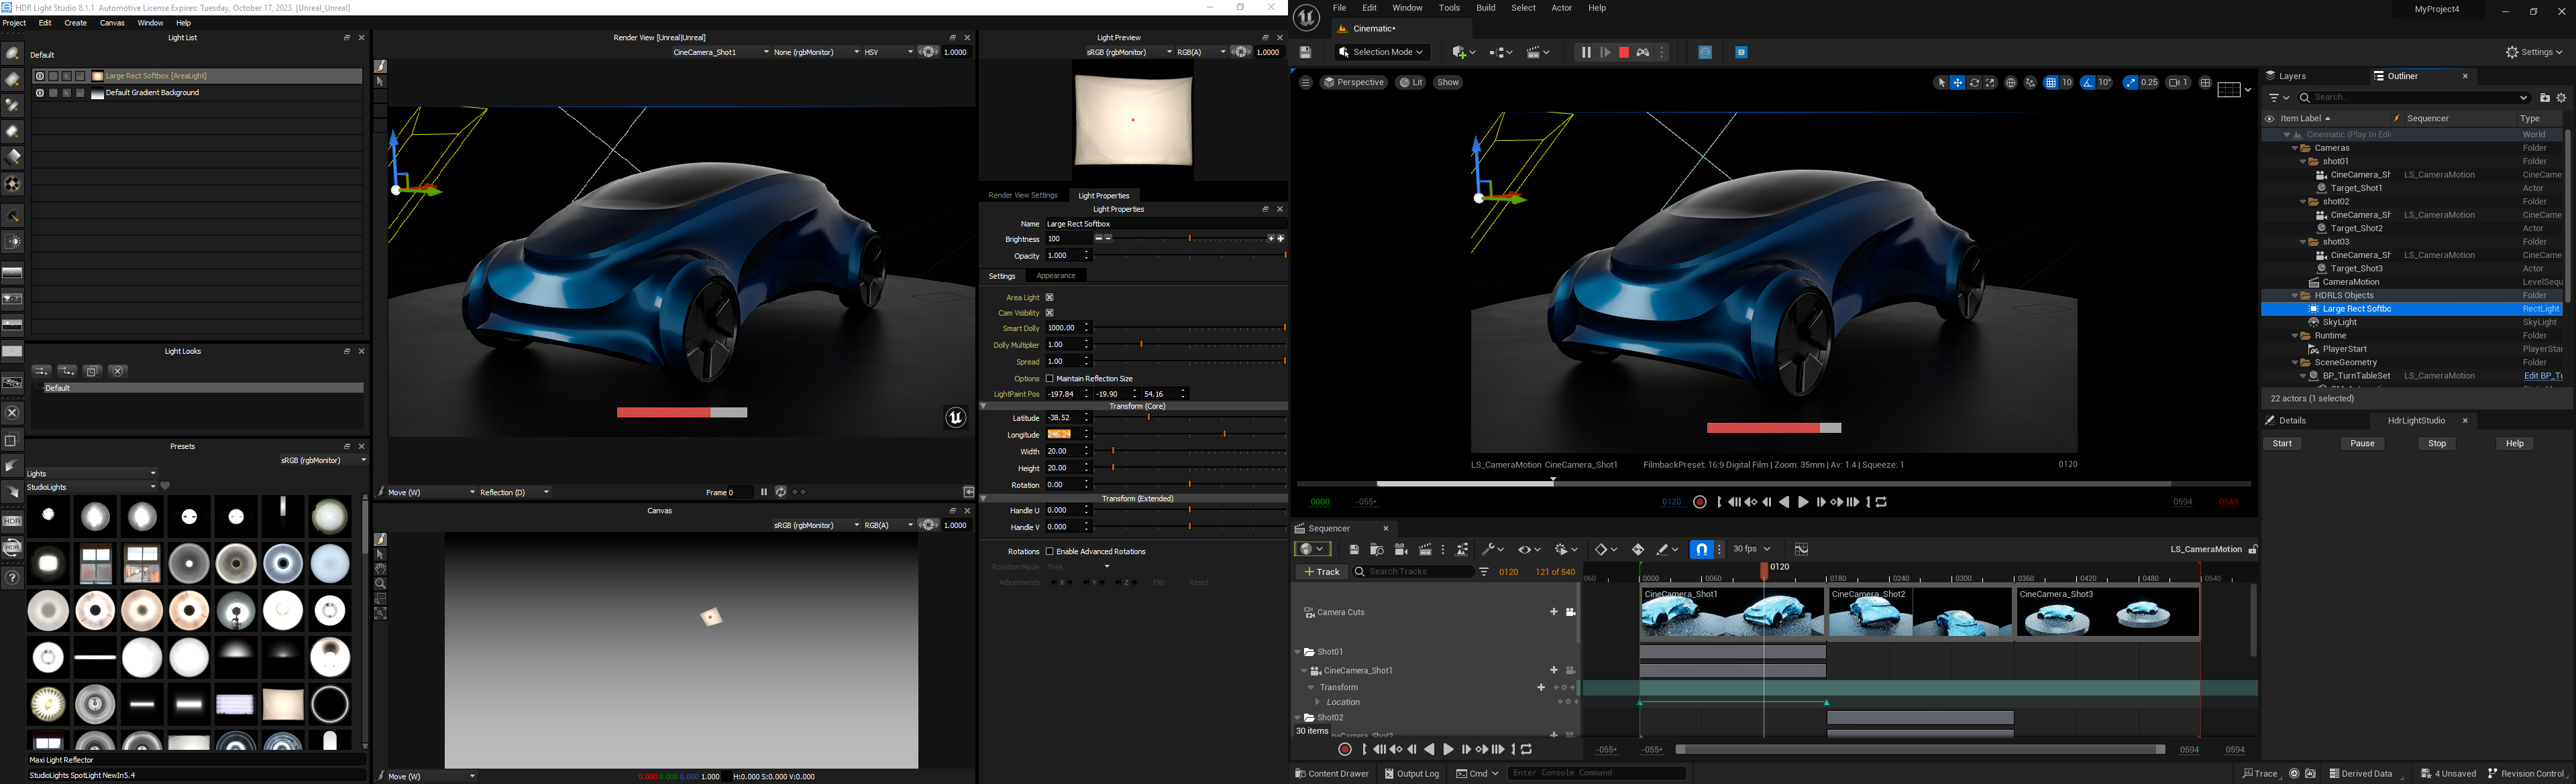Toggle Sequencer magnet snapping icon

pos(1701,549)
